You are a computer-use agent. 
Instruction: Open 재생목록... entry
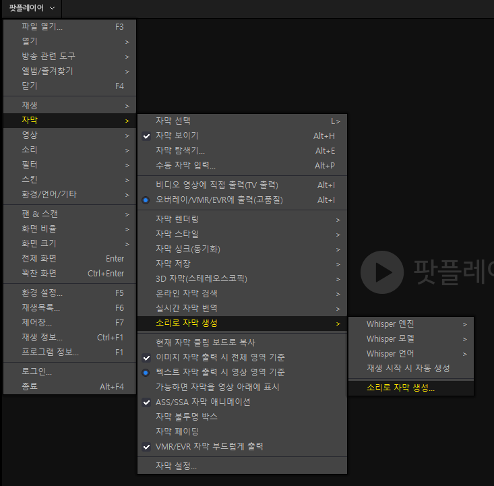pyautogui.click(x=69, y=308)
